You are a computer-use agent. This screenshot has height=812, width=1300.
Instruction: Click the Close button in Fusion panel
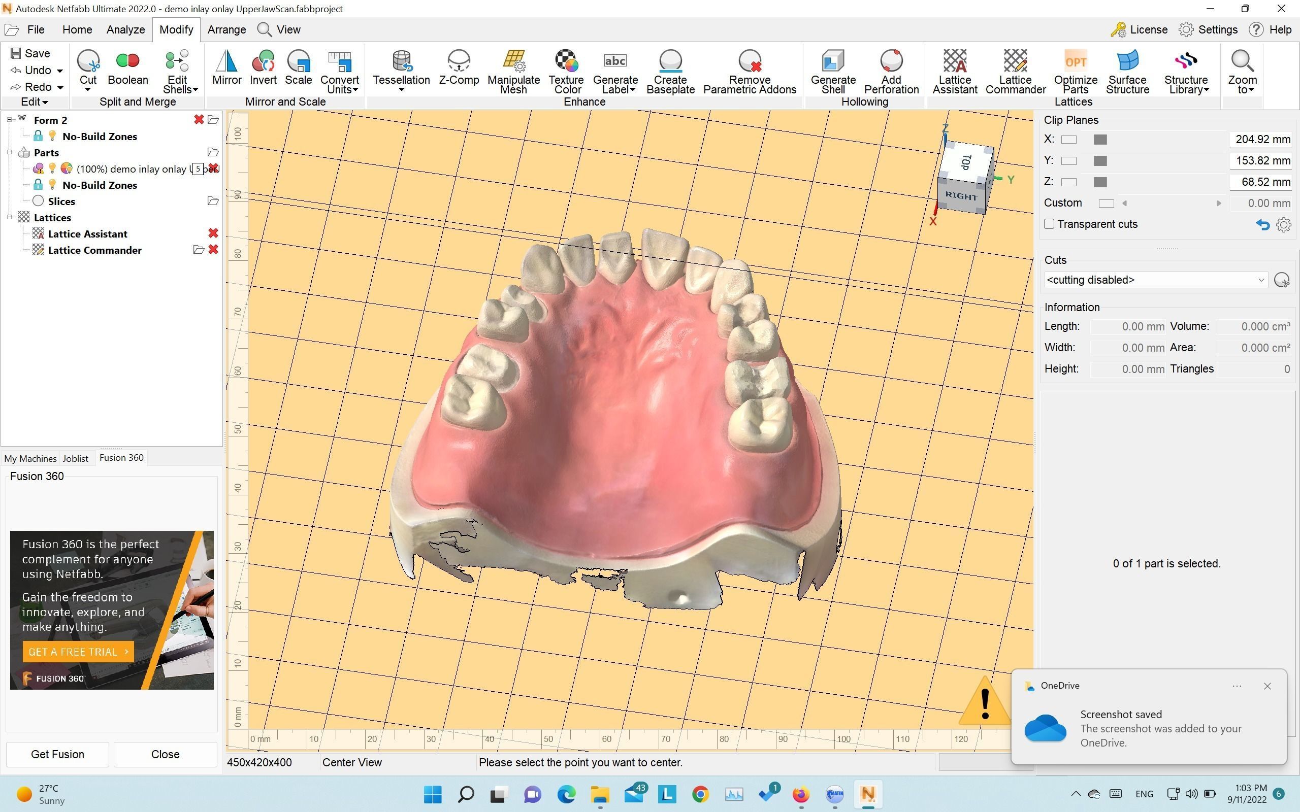[x=166, y=754]
